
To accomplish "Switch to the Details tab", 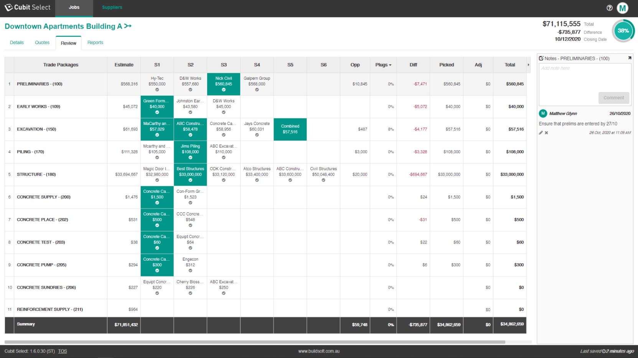I will 17,43.
